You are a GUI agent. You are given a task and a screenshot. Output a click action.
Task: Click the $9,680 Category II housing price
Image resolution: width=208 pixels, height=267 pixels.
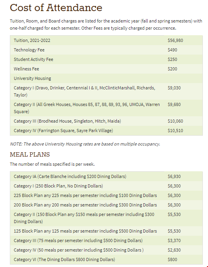(174, 104)
